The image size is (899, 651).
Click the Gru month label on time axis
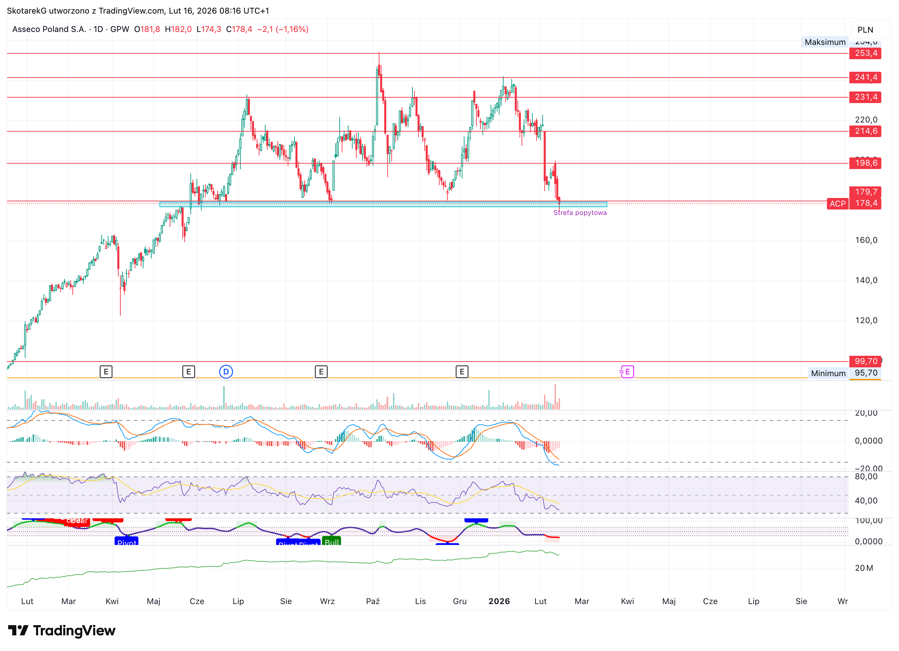pos(460,601)
